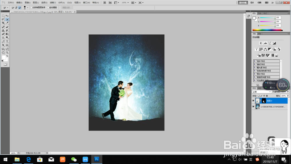Image resolution: width=291 pixels, height=164 pixels.
Task: Launch Bridge from application bar
Action: (105, 3)
